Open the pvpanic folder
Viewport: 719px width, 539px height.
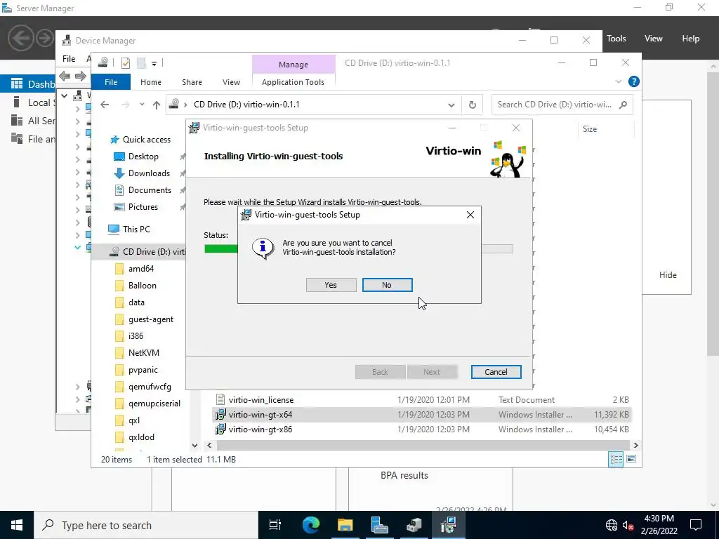click(143, 370)
